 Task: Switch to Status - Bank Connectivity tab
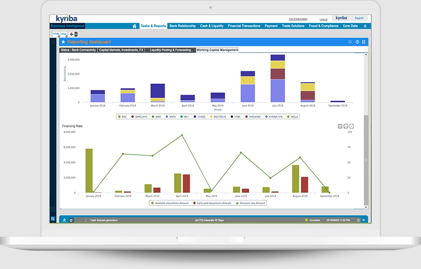point(78,50)
